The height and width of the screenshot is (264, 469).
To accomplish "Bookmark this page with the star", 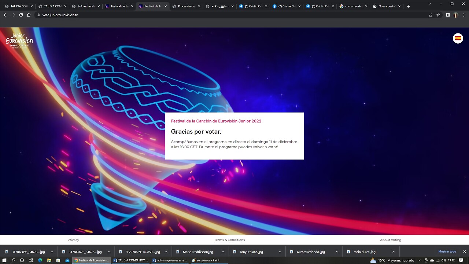I will pos(438,15).
